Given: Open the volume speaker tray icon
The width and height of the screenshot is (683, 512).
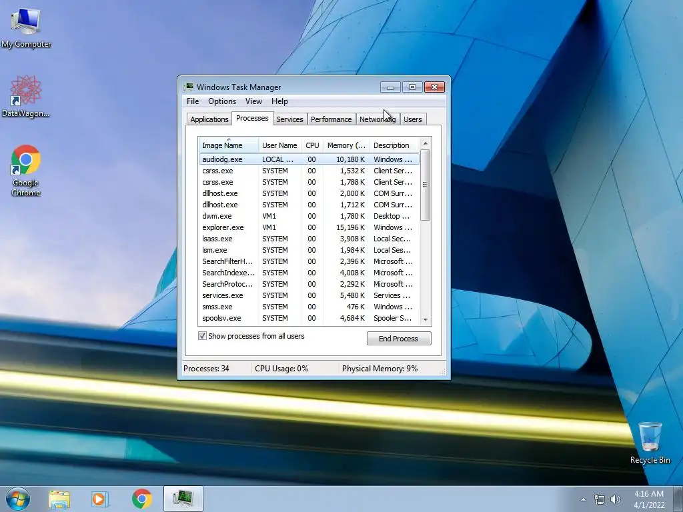Looking at the screenshot, I should (x=615, y=499).
